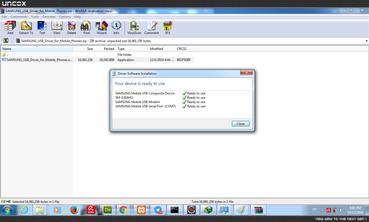
Task: Sort files by CRC32 column
Action: [185, 49]
